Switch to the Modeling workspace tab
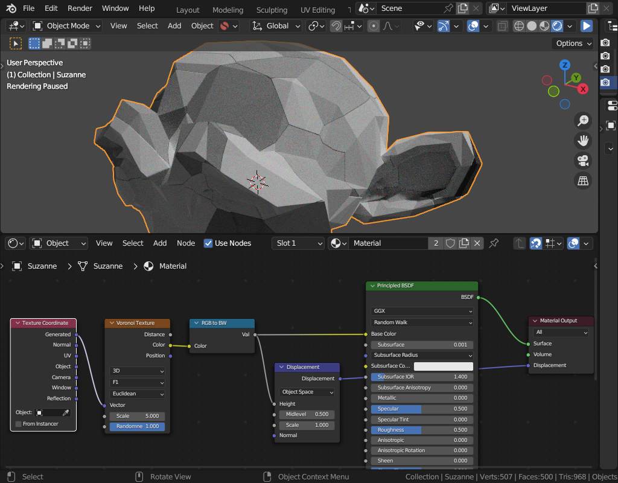The width and height of the screenshot is (618, 483). pyautogui.click(x=228, y=10)
